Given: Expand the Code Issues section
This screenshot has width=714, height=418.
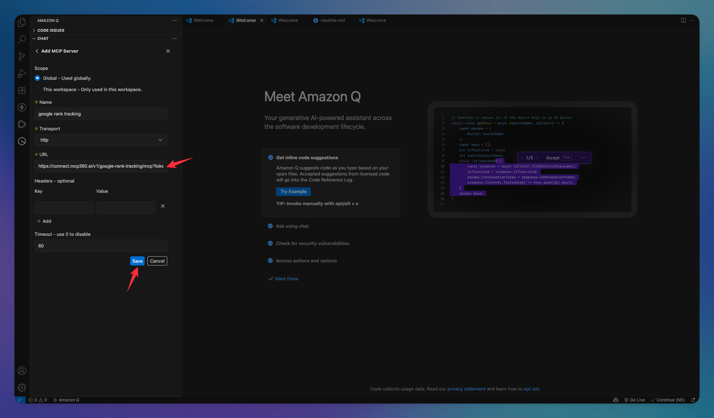Looking at the screenshot, I should click(50, 30).
